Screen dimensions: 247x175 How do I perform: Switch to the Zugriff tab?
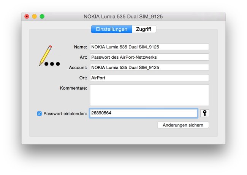click(144, 29)
